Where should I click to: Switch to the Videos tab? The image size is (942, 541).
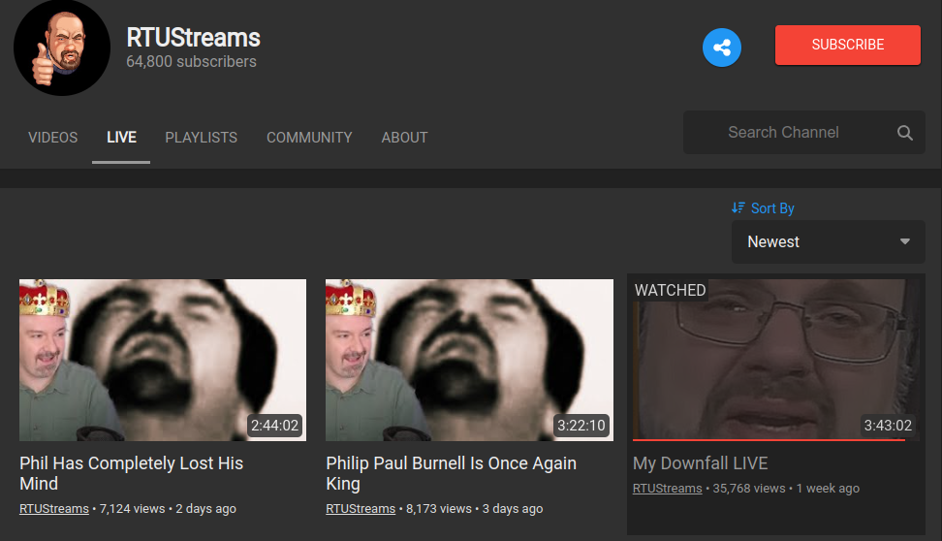point(53,138)
